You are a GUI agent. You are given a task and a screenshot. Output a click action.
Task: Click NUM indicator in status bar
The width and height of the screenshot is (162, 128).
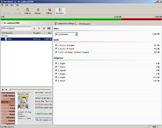tap(154, 127)
